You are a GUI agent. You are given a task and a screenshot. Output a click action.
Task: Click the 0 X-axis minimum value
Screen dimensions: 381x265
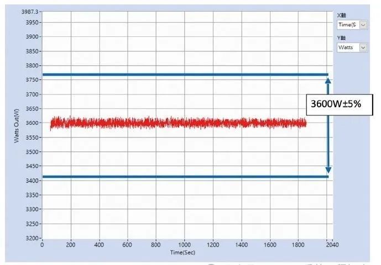pyautogui.click(x=43, y=245)
